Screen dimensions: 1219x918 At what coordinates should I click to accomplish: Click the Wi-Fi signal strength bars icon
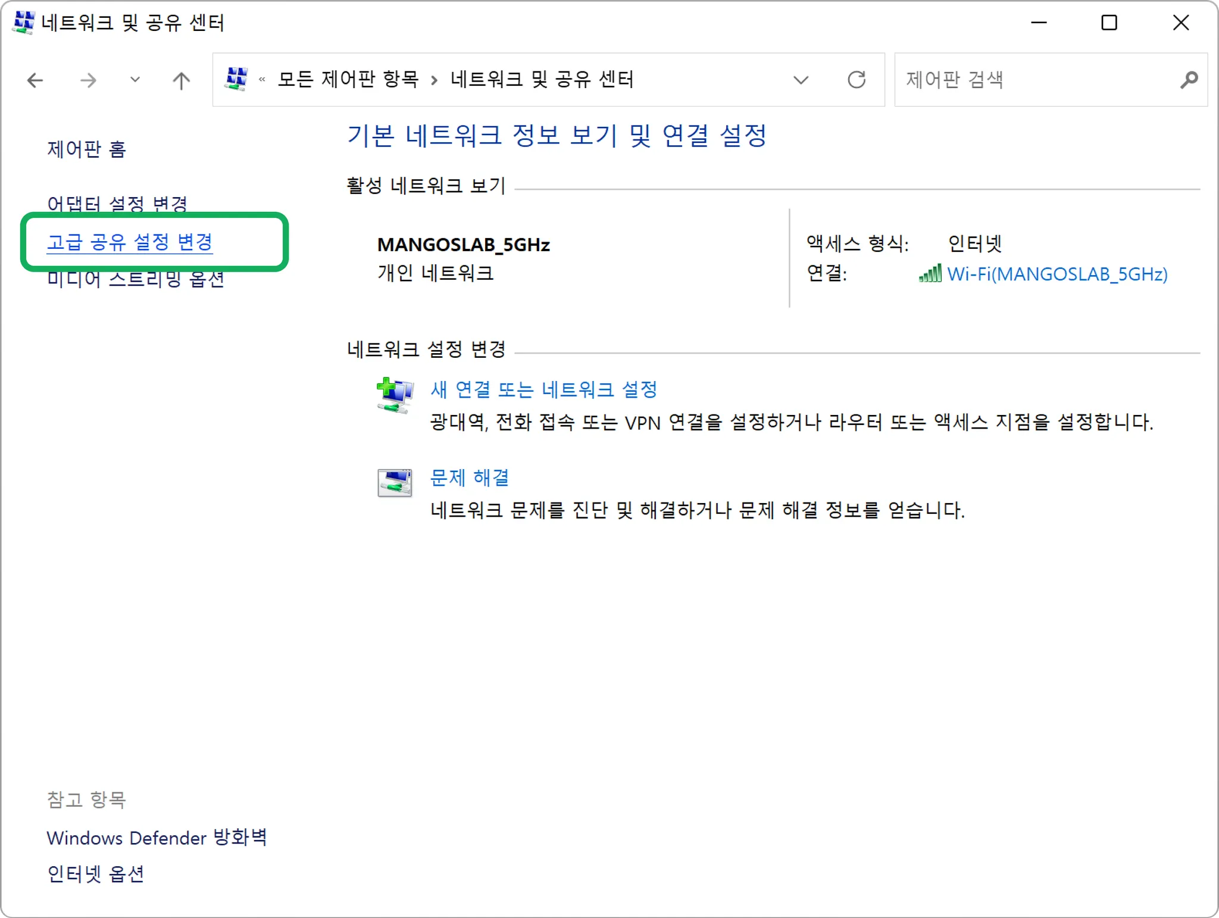coord(930,274)
